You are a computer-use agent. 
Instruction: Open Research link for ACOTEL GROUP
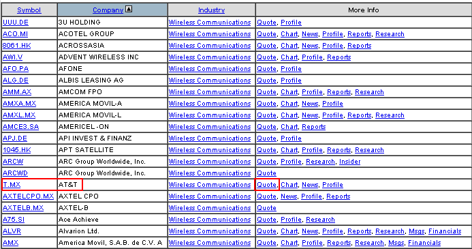pyautogui.click(x=390, y=34)
